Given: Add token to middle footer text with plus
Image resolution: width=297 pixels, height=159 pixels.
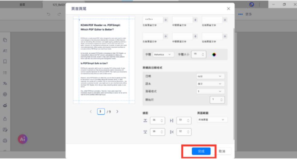Looking at the screenshot, I should tap(195, 36).
